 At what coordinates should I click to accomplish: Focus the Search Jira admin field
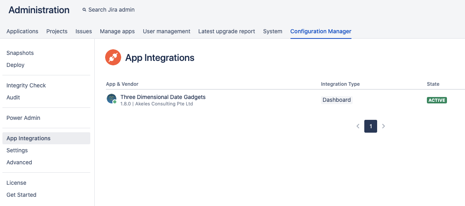[x=112, y=10]
